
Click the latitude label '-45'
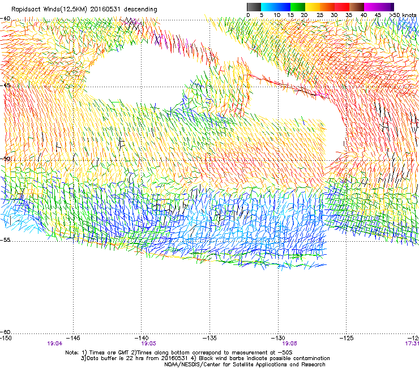coord(5,85)
